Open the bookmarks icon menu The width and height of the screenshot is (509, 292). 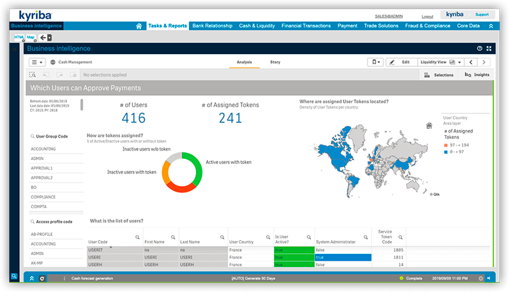[376, 62]
